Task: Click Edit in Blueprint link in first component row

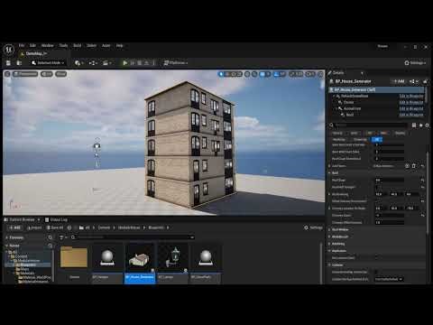Action: [411, 96]
